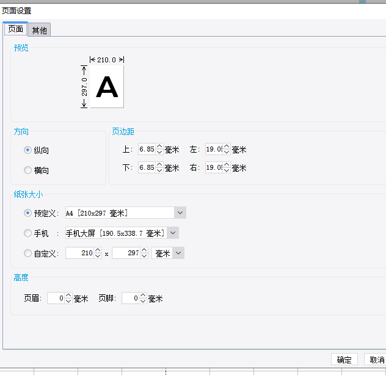This screenshot has width=386, height=375.
Task: Decrease custom width with down arrow
Action: point(98,256)
